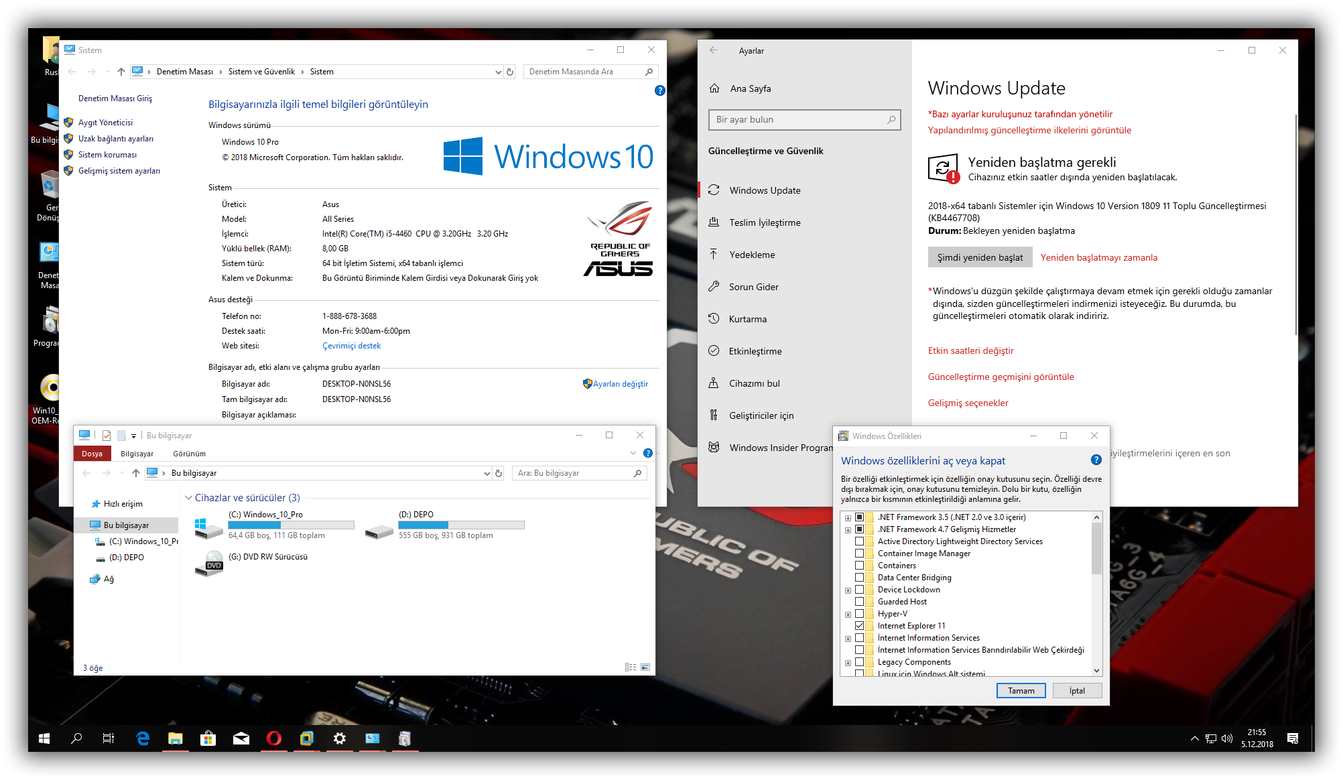Switch to the Görünüm ribbon tab
This screenshot has height=780, width=1343.
pos(189,454)
